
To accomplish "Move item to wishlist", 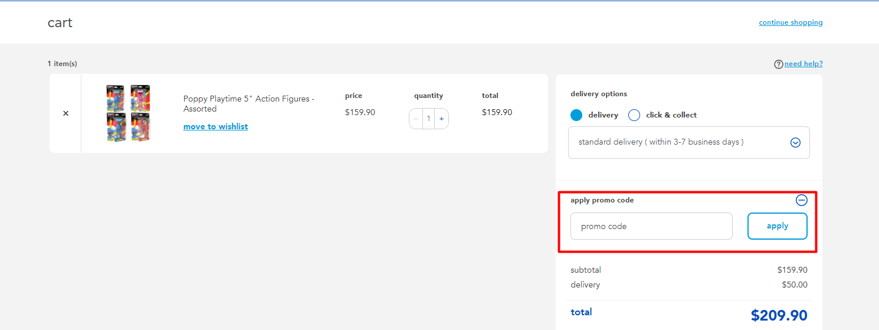I will tap(215, 126).
